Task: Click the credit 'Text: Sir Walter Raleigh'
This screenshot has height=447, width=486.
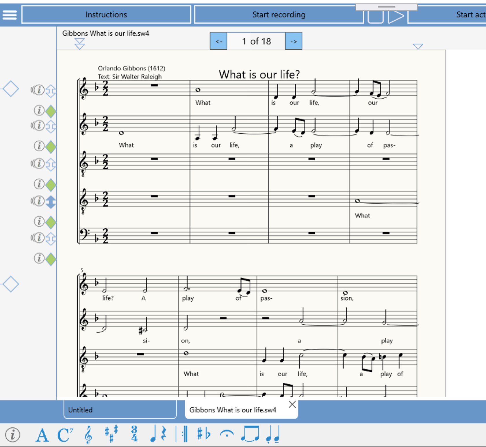Action: (x=130, y=77)
